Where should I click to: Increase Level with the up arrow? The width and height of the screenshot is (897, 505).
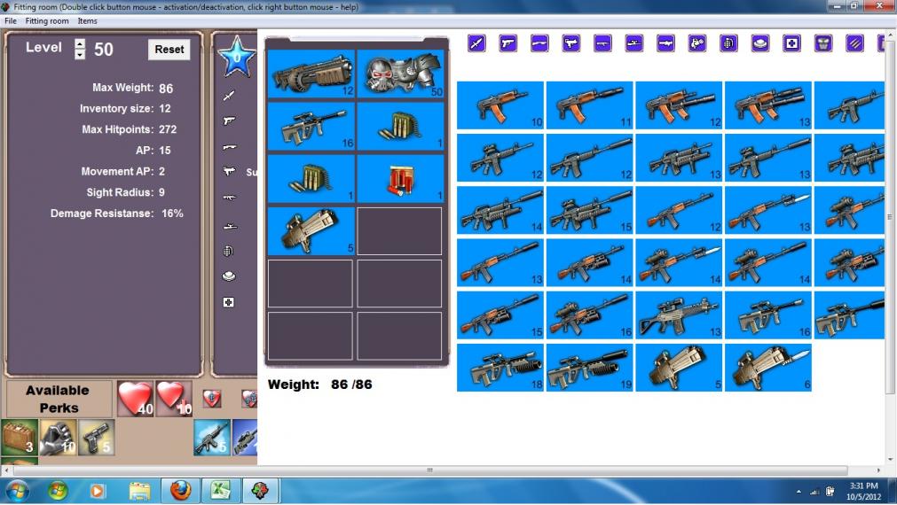[x=80, y=43]
